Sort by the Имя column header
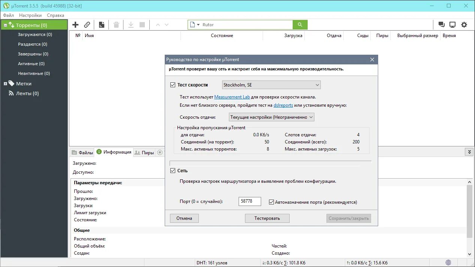The image size is (475, 267). 131,36
